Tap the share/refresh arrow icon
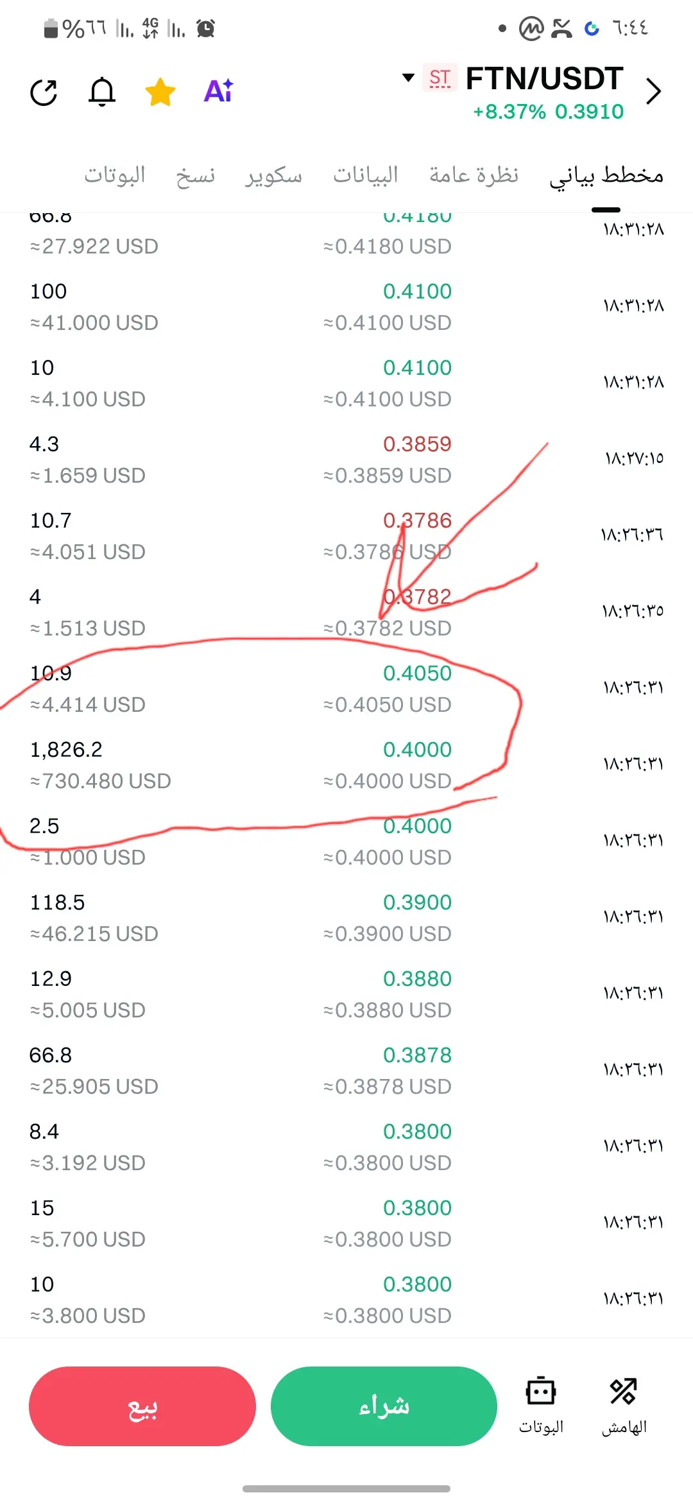This screenshot has width=693, height=1502. coord(44,92)
